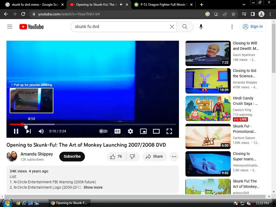Run the search with the magnifier button
The height and width of the screenshot is (207, 276).
pos(185,27)
